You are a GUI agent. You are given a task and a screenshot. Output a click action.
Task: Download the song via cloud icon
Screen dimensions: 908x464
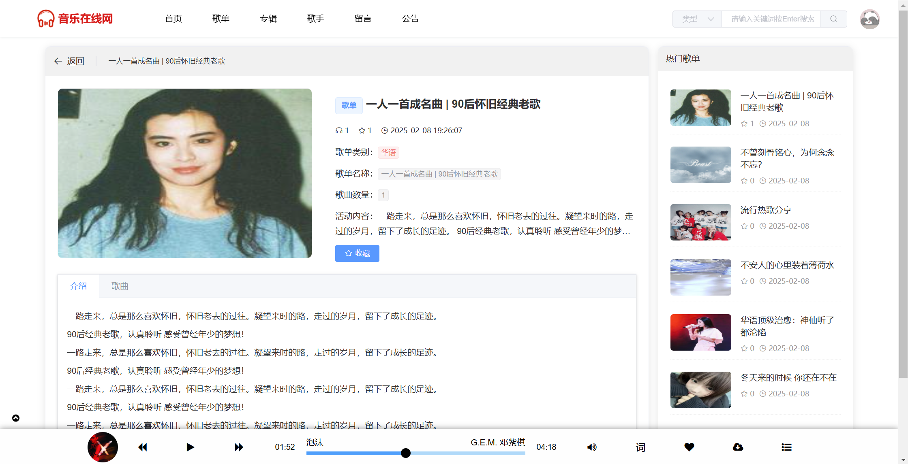pyautogui.click(x=738, y=447)
